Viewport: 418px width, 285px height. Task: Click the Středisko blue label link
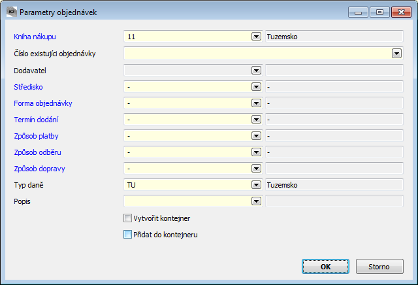click(x=28, y=87)
